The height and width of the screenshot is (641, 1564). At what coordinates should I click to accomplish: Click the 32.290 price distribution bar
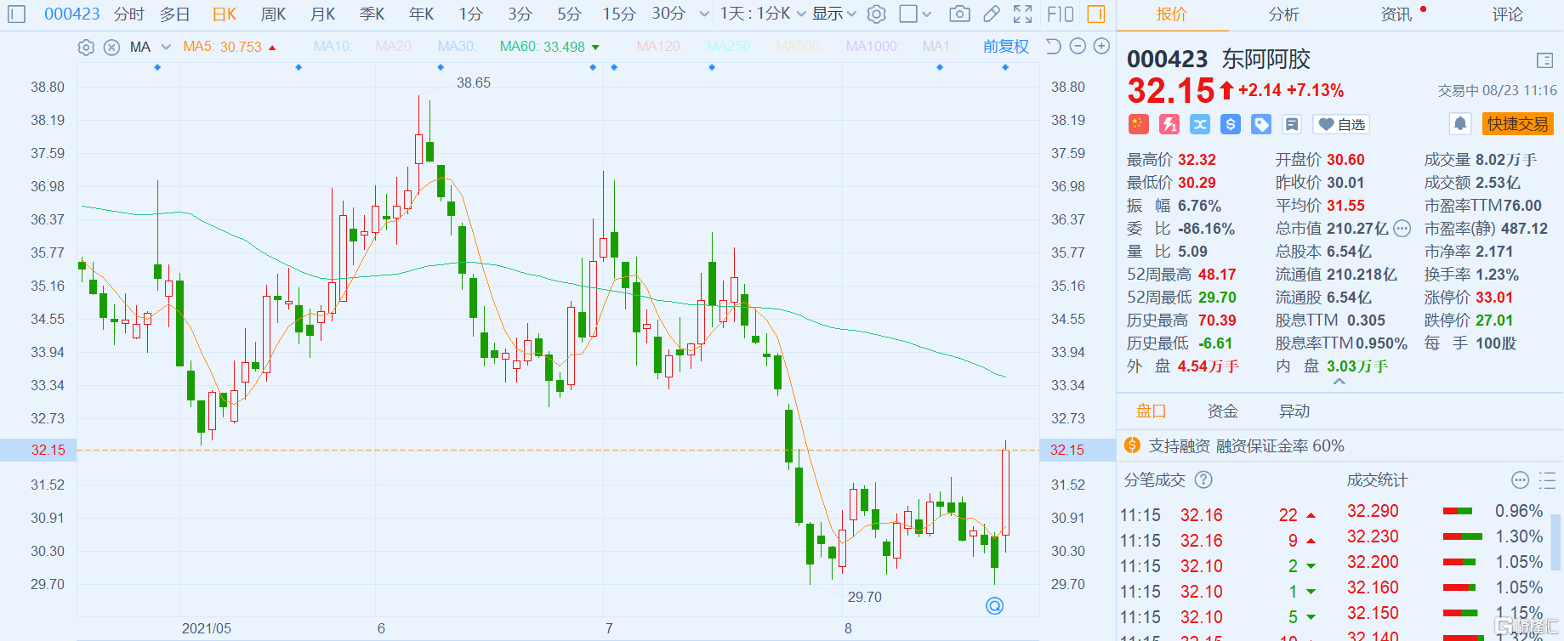click(x=1458, y=511)
